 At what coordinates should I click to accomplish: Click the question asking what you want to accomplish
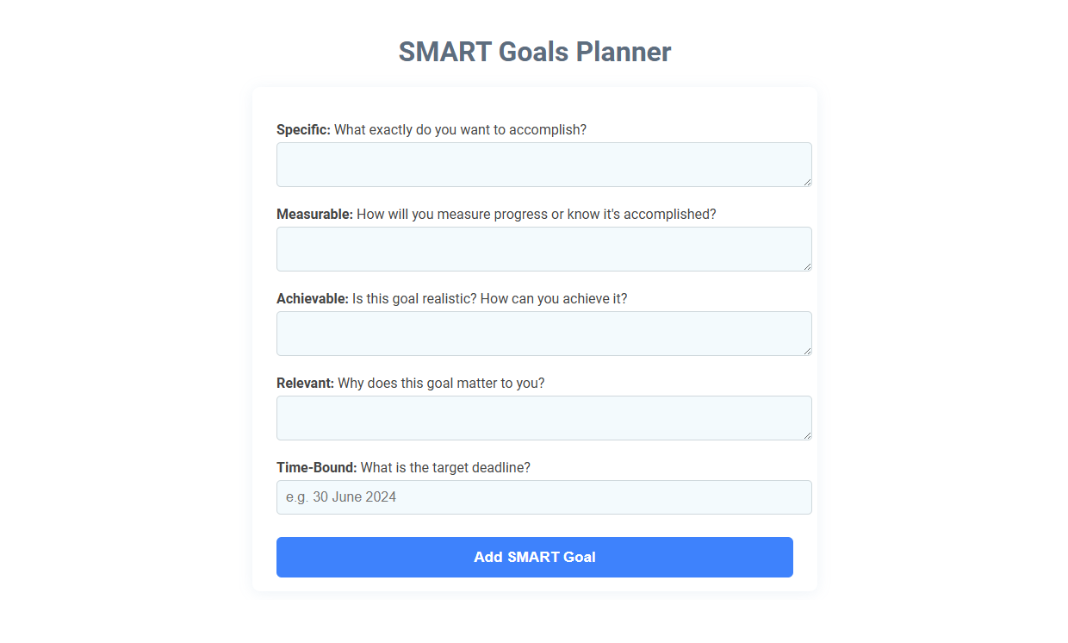(460, 129)
